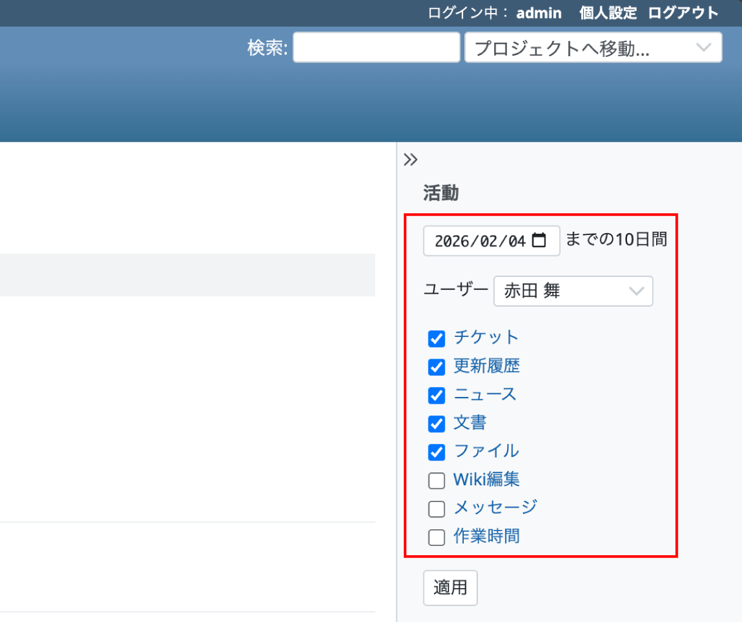Expand the プロジェクトへ移動 dropdown
Screen dimensions: 742x622
coord(592,48)
